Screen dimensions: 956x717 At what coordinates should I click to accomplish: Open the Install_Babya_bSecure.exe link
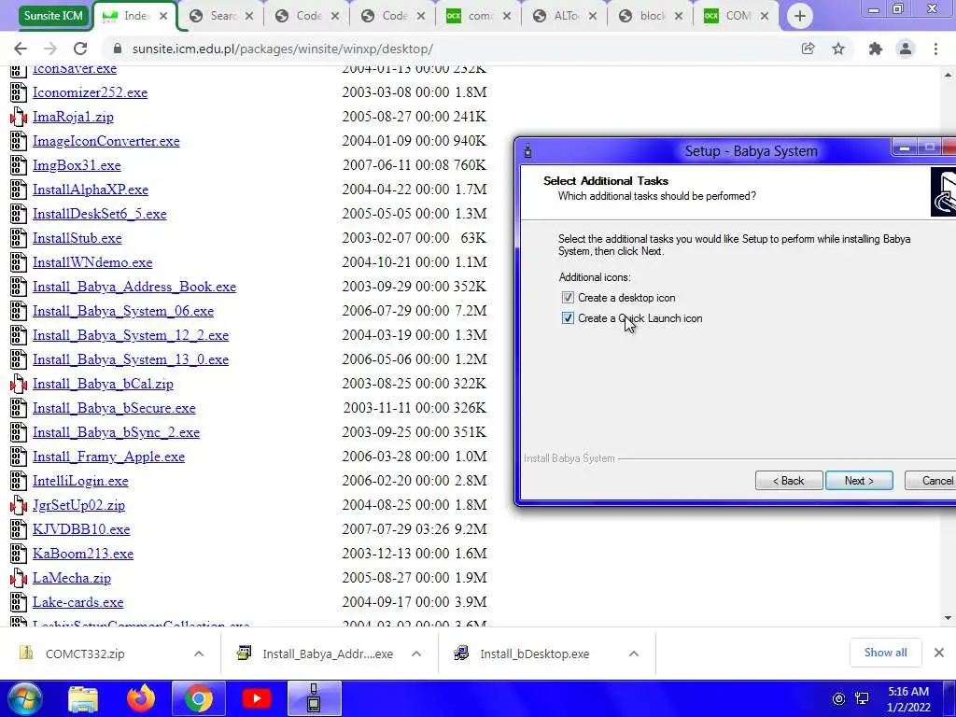[114, 408]
